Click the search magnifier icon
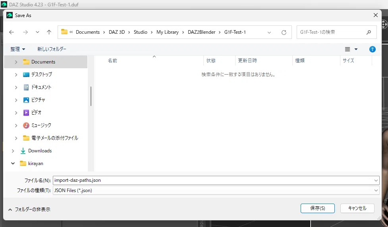This screenshot has width=388, height=227. [x=369, y=32]
